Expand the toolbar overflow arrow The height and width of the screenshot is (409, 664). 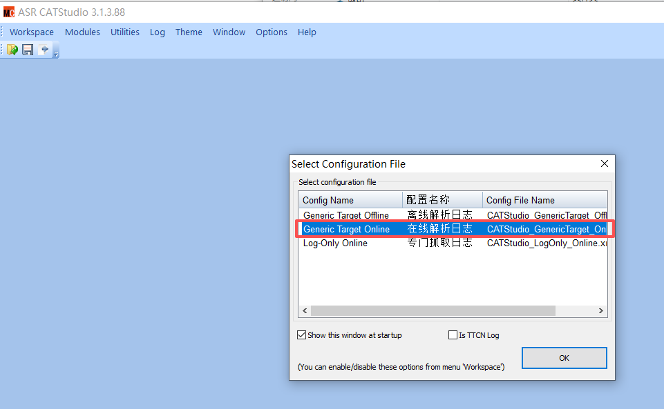click(x=56, y=52)
